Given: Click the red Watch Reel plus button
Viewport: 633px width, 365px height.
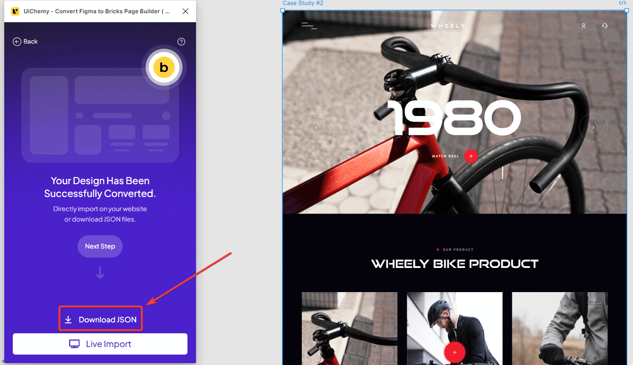Looking at the screenshot, I should pos(471,156).
